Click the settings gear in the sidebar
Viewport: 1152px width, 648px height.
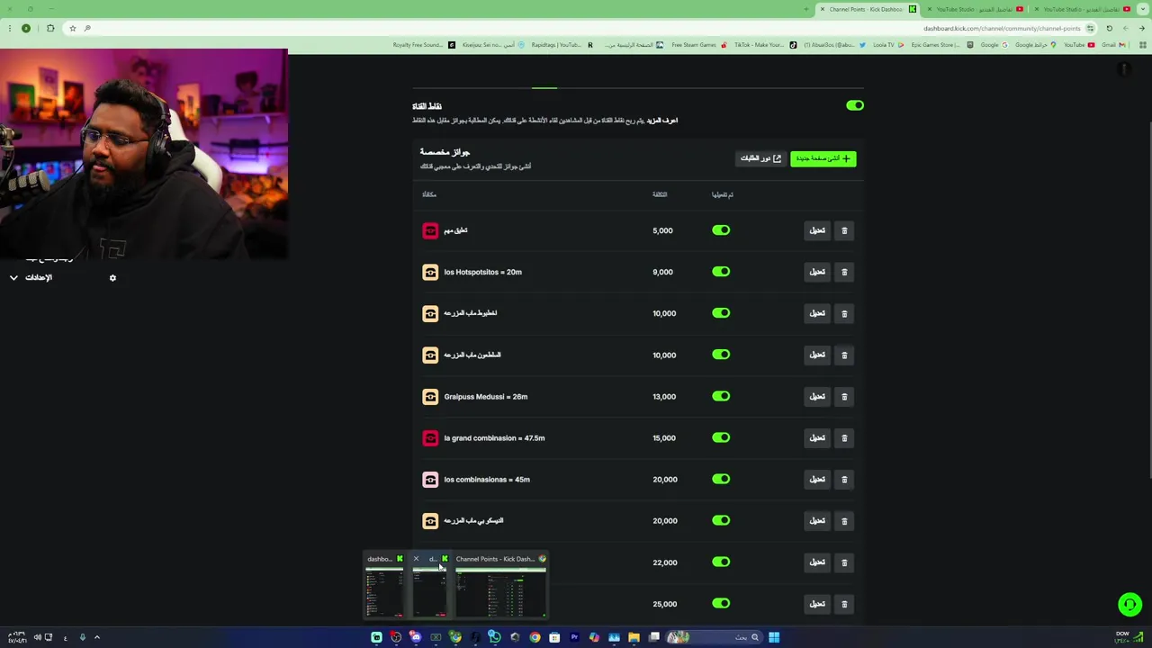[112, 277]
